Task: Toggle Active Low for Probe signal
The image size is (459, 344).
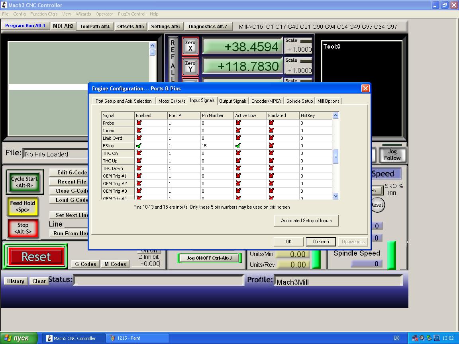Action: (x=238, y=123)
